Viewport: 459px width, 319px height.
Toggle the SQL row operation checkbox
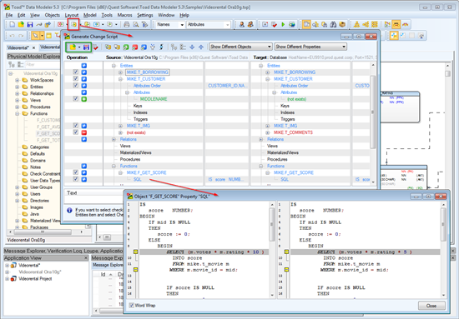75,179
